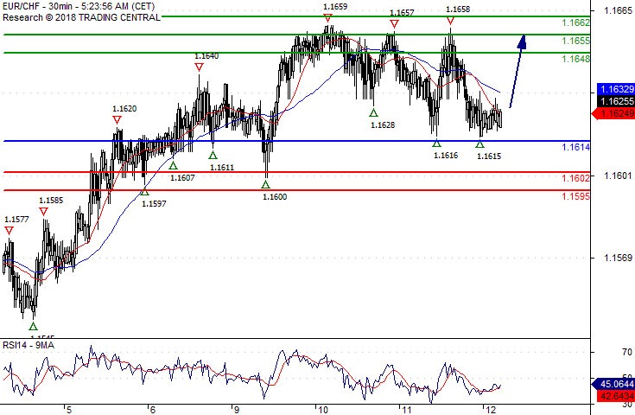
Task: Pick the green triangle marker above 1.1616
Action: pos(436,143)
